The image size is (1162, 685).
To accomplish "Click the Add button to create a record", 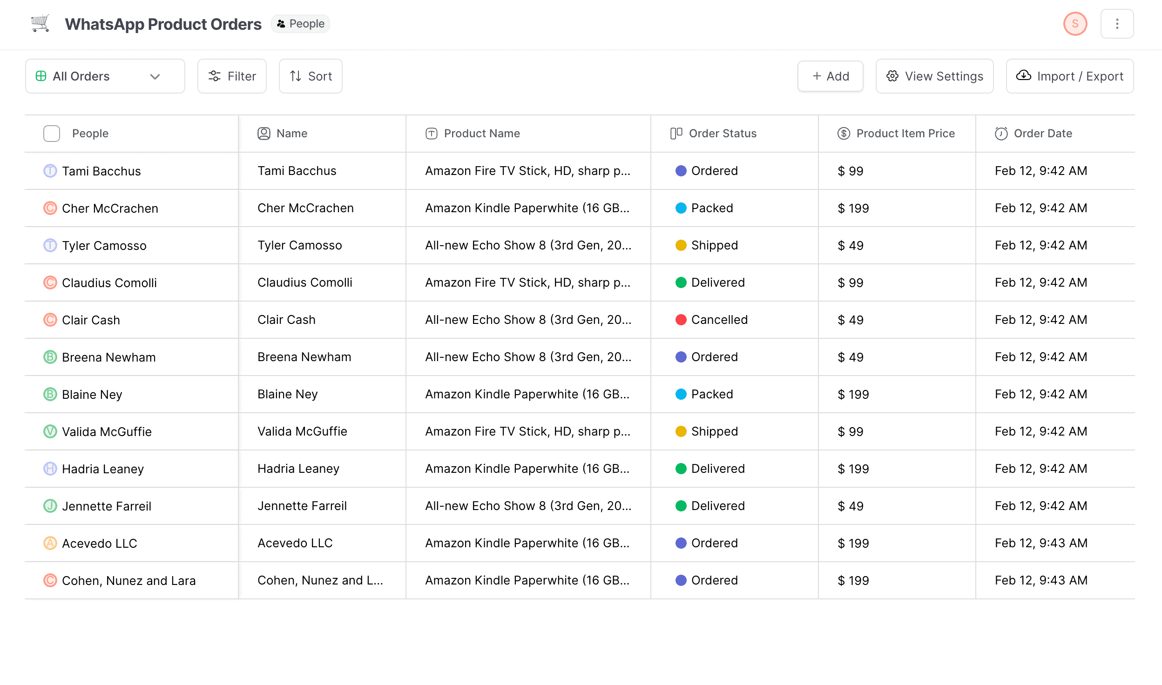I will 830,76.
